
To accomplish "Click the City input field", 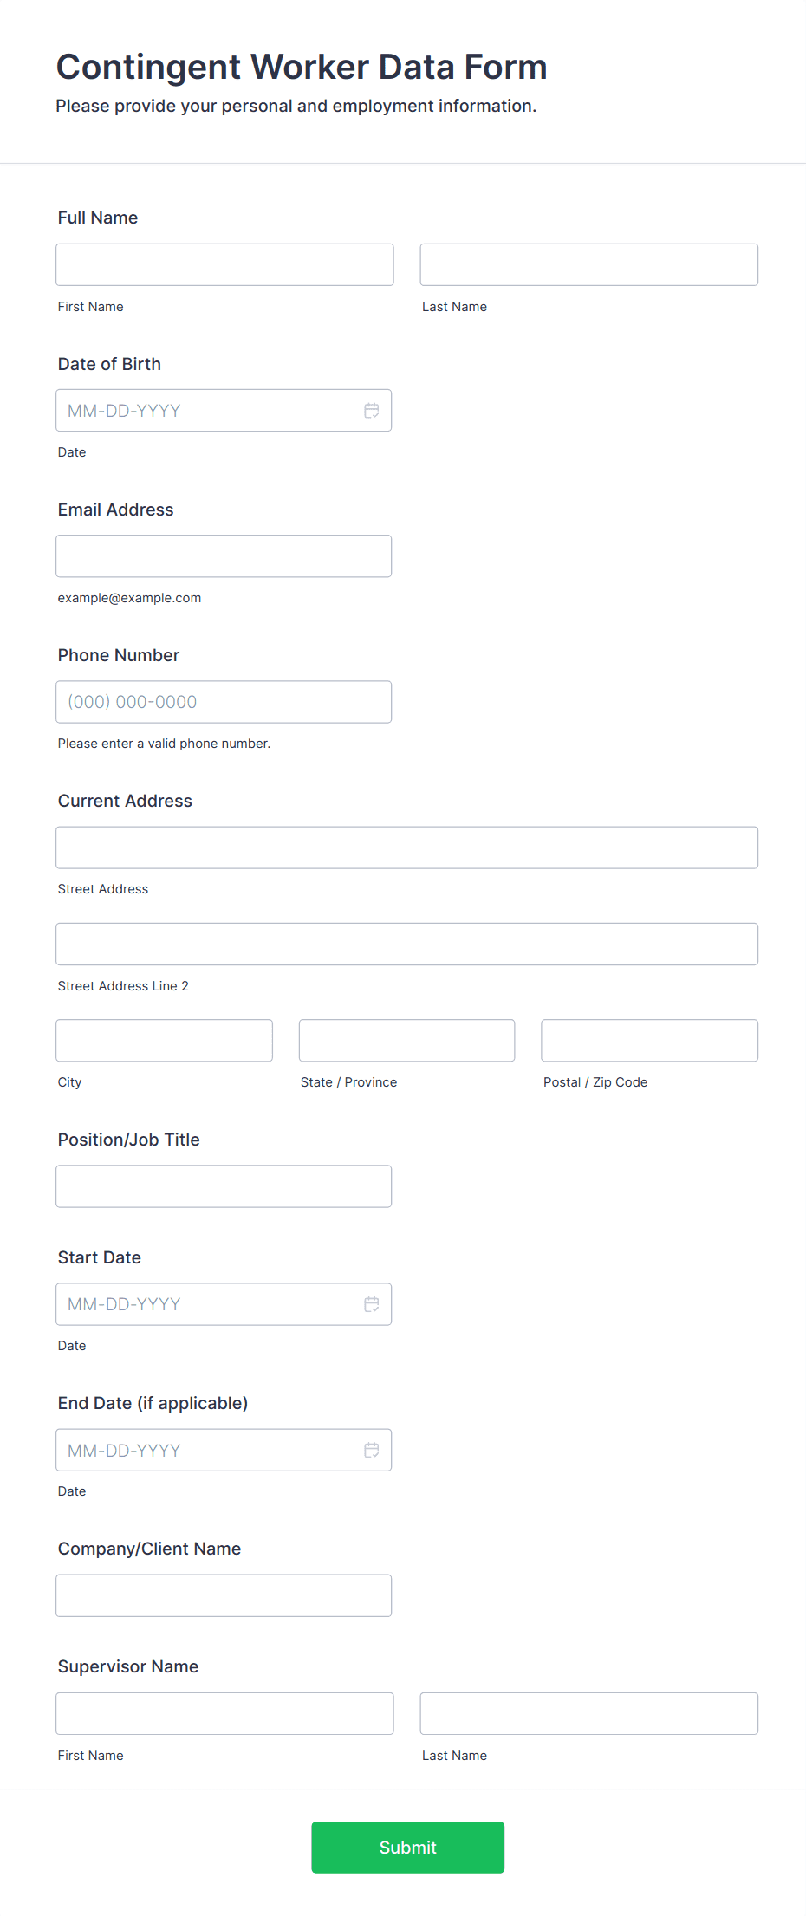I will pos(164,1040).
